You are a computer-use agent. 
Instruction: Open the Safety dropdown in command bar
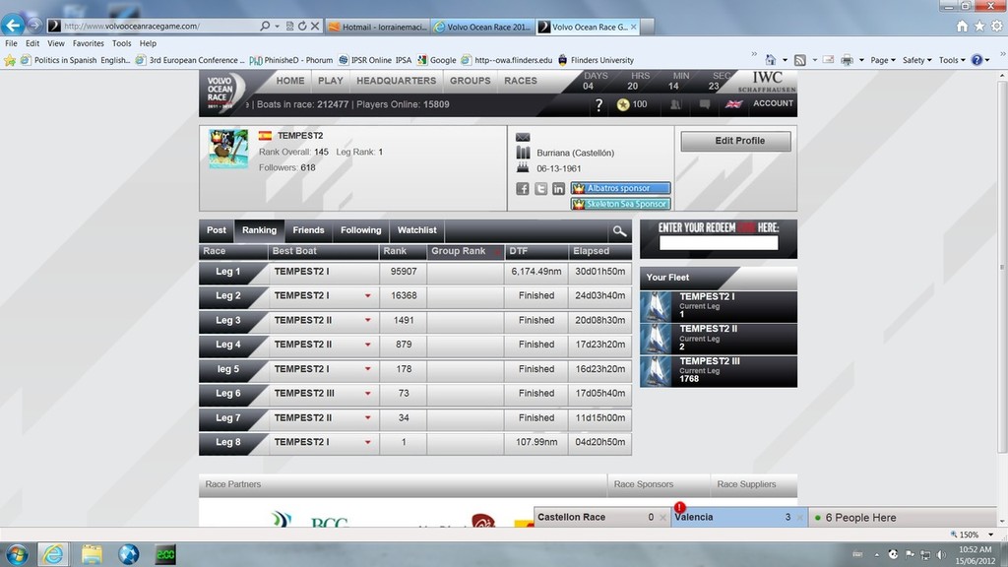pos(916,60)
